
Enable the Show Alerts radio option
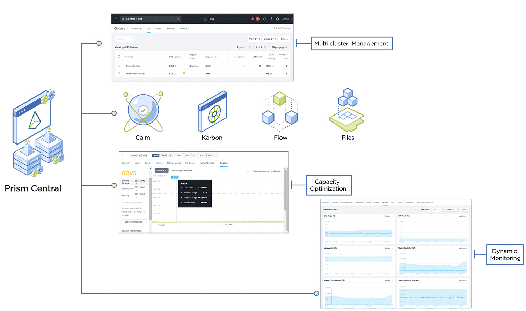tap(418, 210)
